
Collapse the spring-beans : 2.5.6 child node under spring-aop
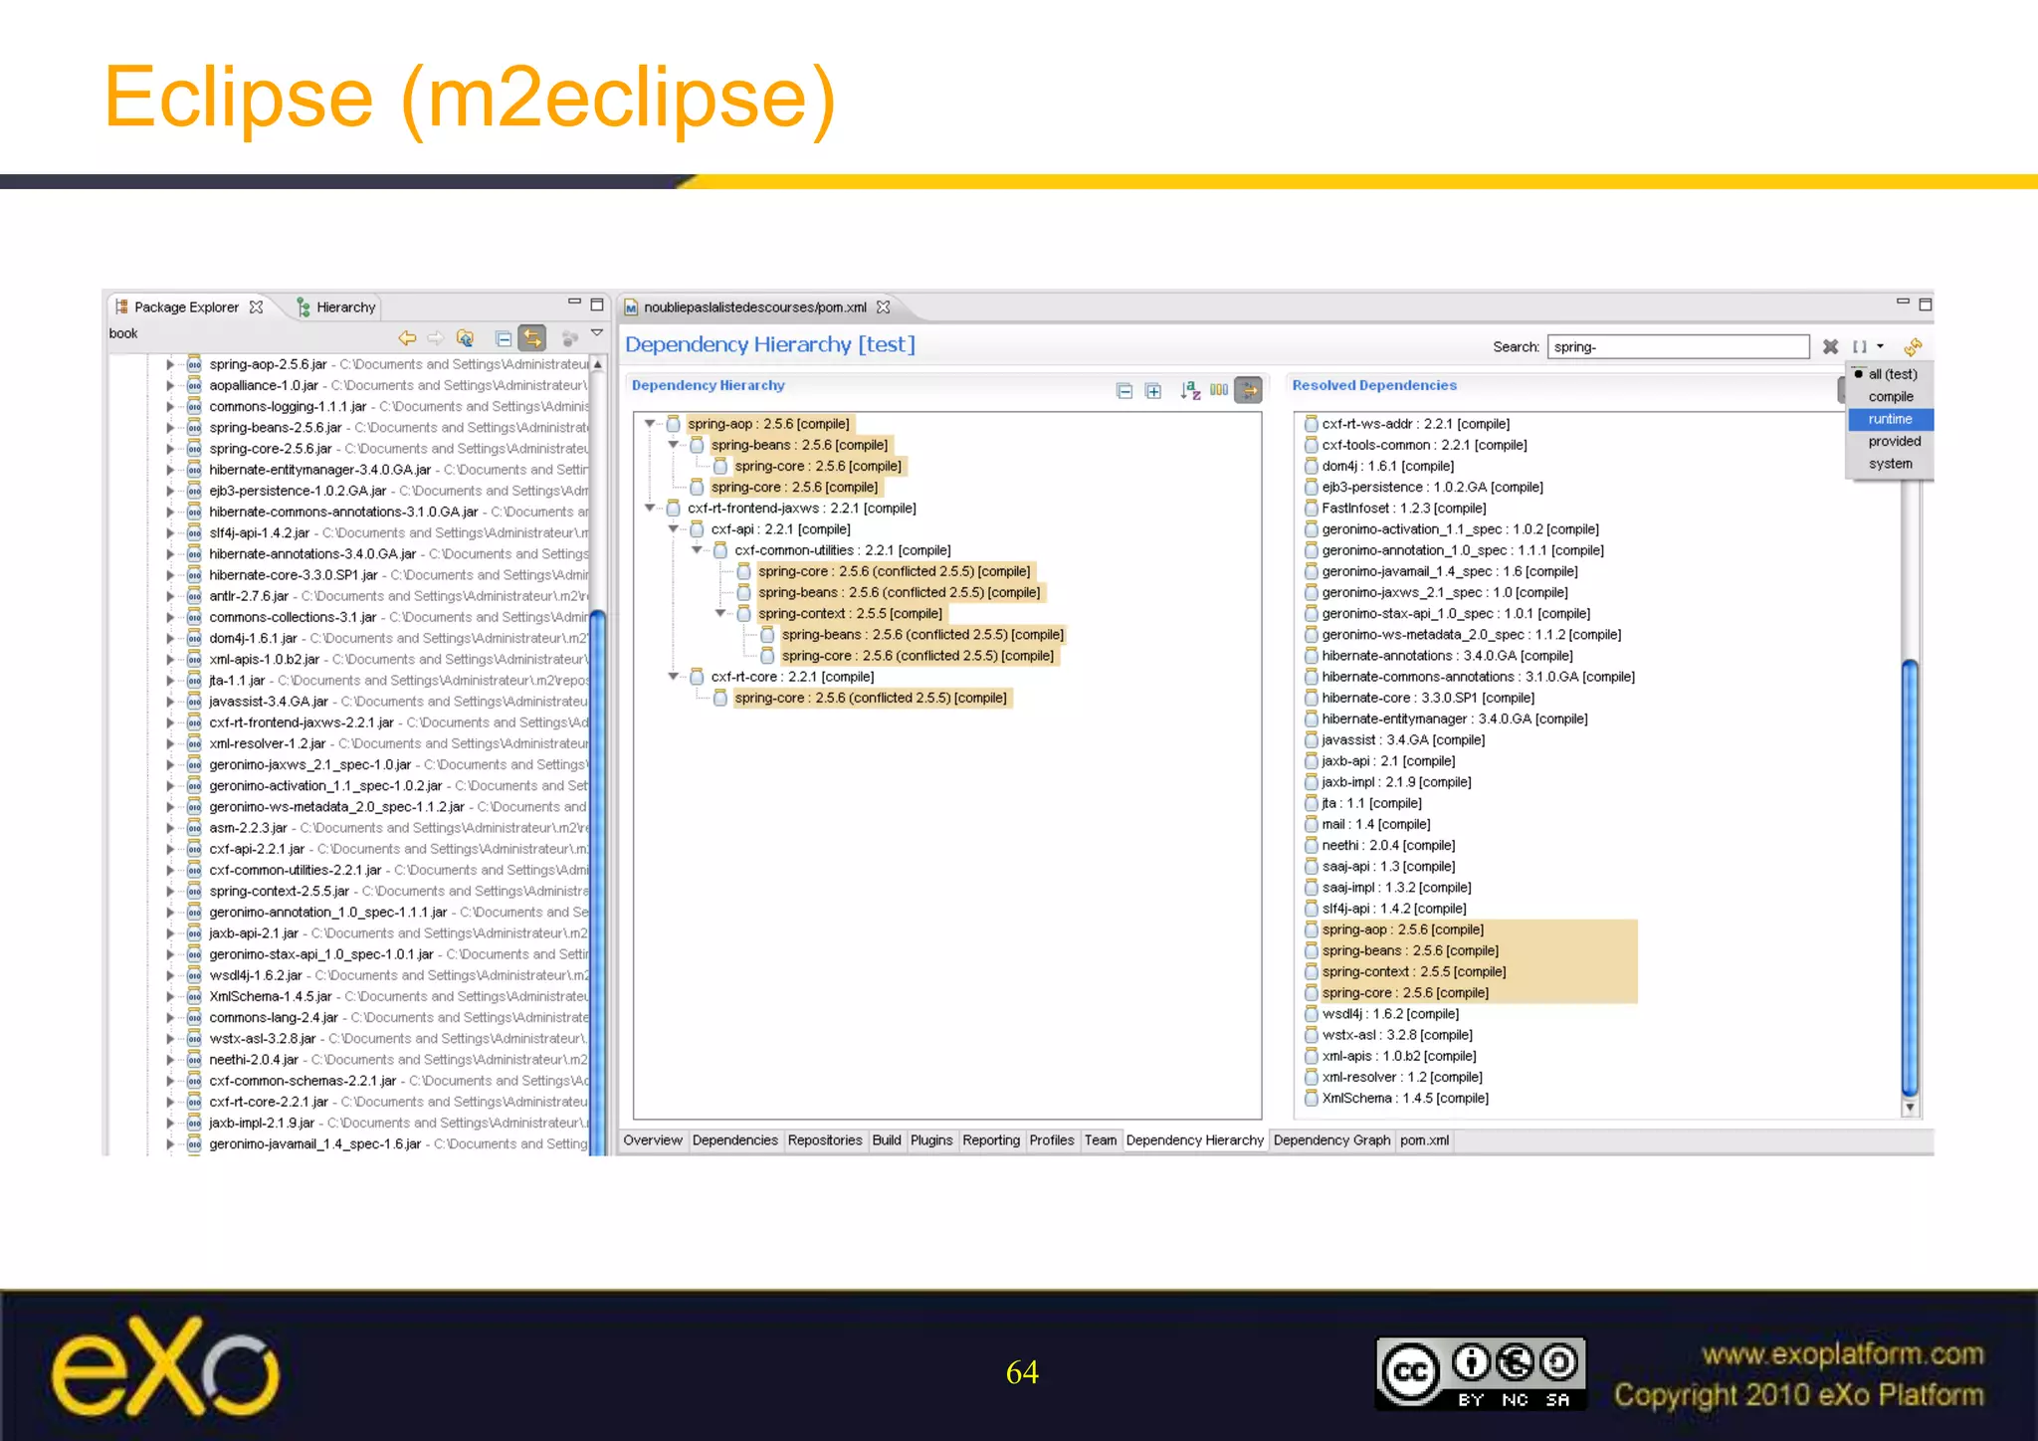click(674, 445)
